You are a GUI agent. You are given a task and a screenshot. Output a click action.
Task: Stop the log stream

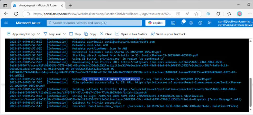(x=75, y=34)
